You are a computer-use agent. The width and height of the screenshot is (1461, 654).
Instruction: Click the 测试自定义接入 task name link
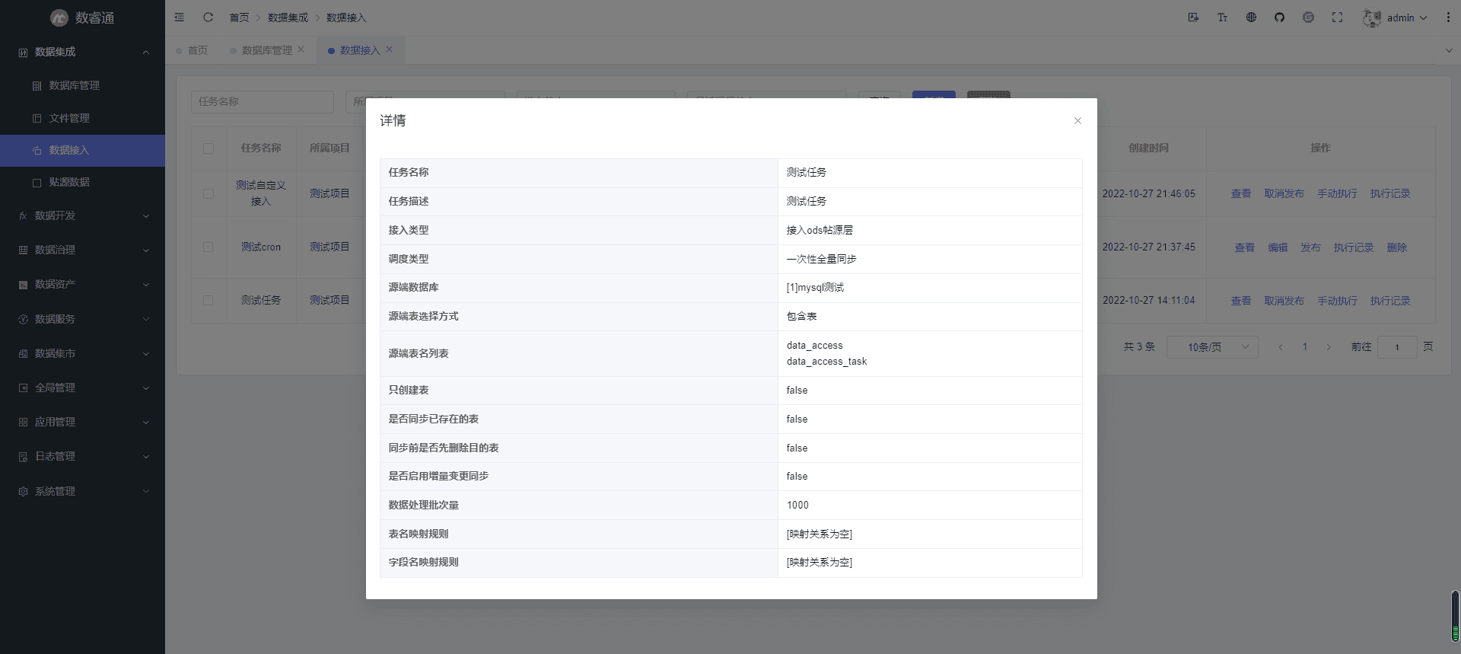(x=261, y=193)
